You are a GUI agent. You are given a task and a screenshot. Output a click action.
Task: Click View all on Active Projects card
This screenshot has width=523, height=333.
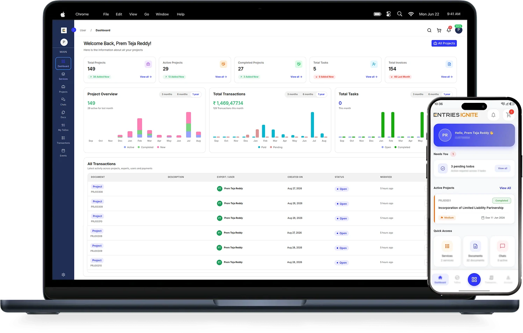tap(221, 77)
